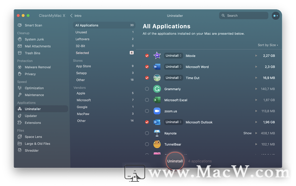Uncheck the iMovie checkbox
The height and width of the screenshot is (186, 296).
pyautogui.click(x=147, y=55)
